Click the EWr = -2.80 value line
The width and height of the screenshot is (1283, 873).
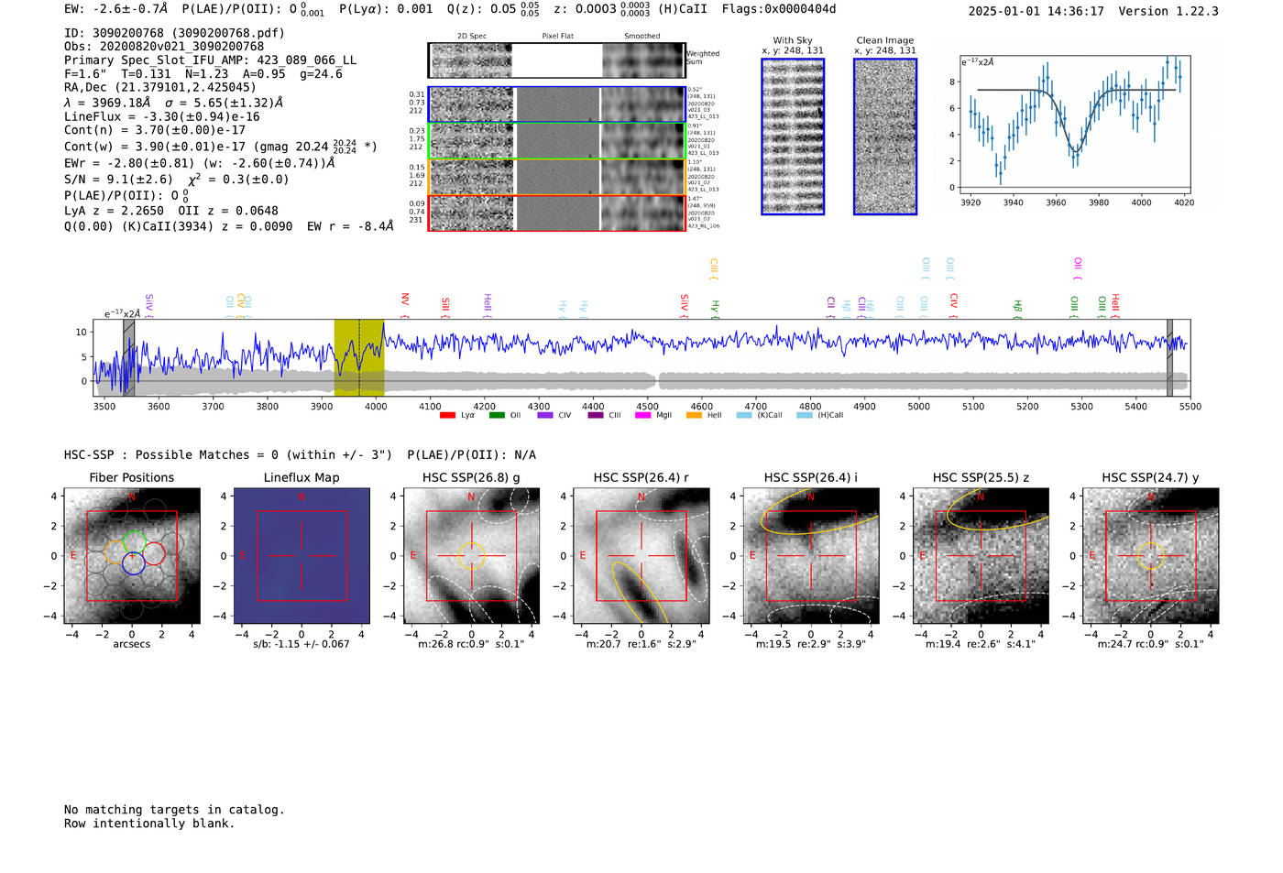point(199,163)
